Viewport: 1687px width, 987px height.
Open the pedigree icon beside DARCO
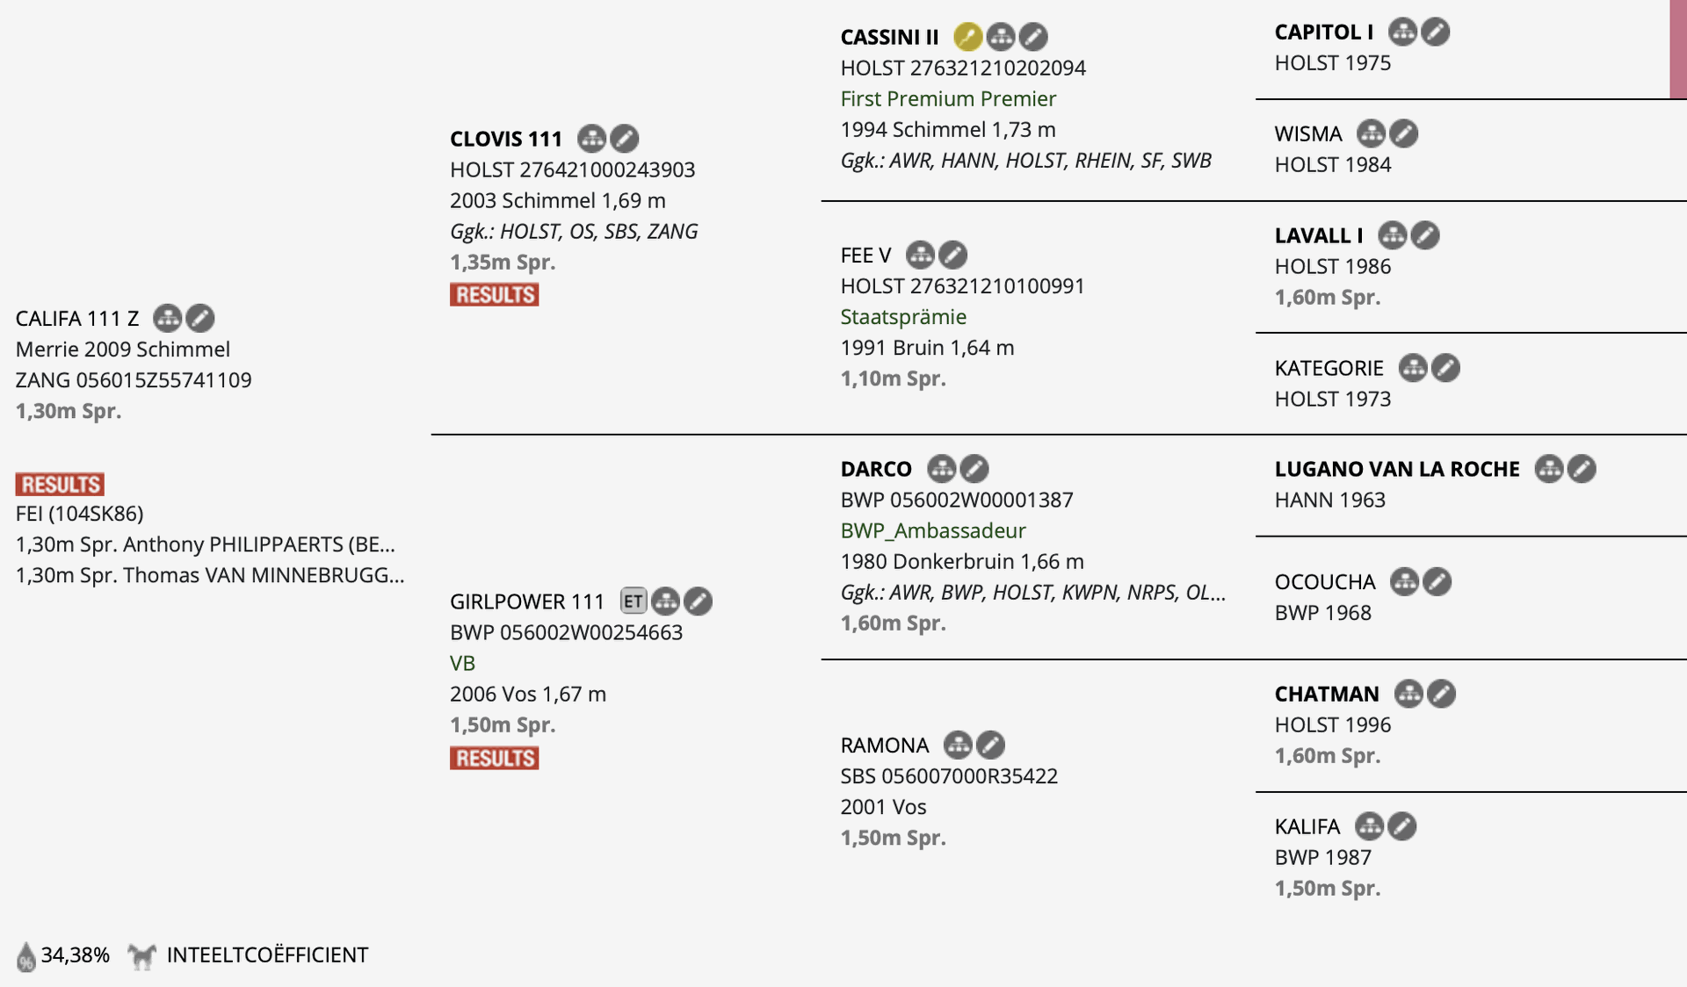(942, 469)
